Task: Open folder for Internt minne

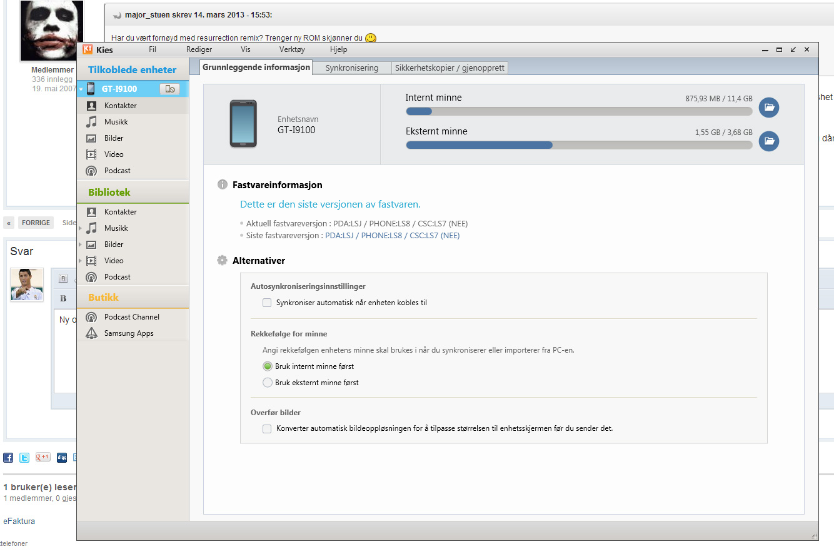Action: [769, 108]
